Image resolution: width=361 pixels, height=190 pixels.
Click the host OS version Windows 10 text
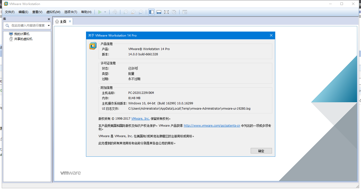click(161, 103)
